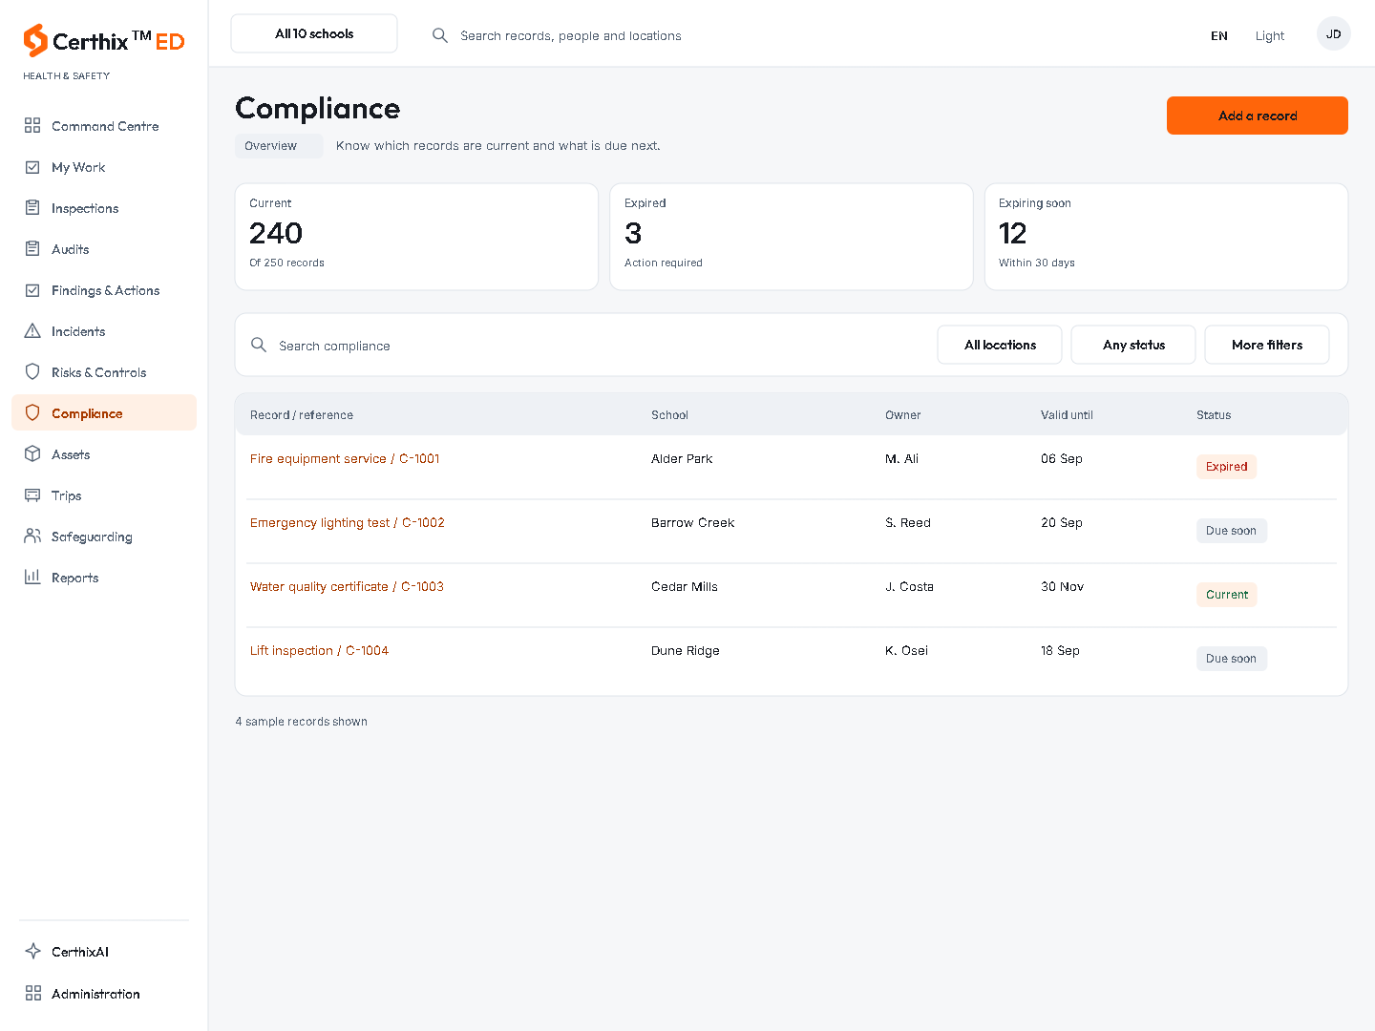This screenshot has width=1375, height=1031.
Task: Click the Risks & Controls shield icon
Action: 32,372
